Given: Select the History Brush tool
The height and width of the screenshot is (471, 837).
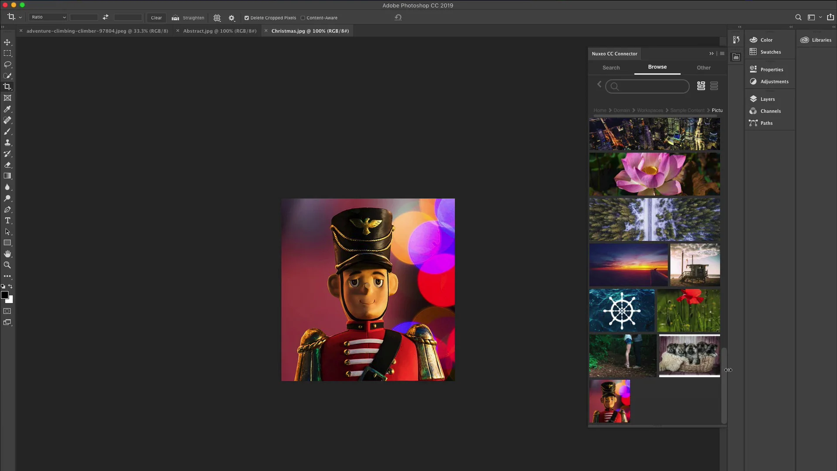Looking at the screenshot, I should [7, 154].
